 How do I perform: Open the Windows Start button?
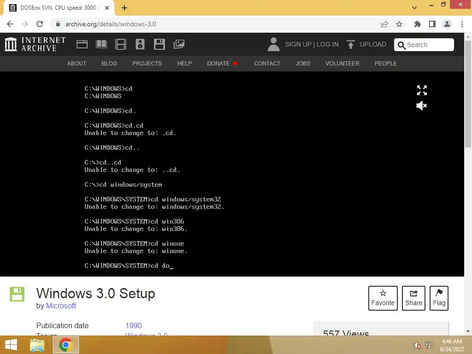click(11, 345)
